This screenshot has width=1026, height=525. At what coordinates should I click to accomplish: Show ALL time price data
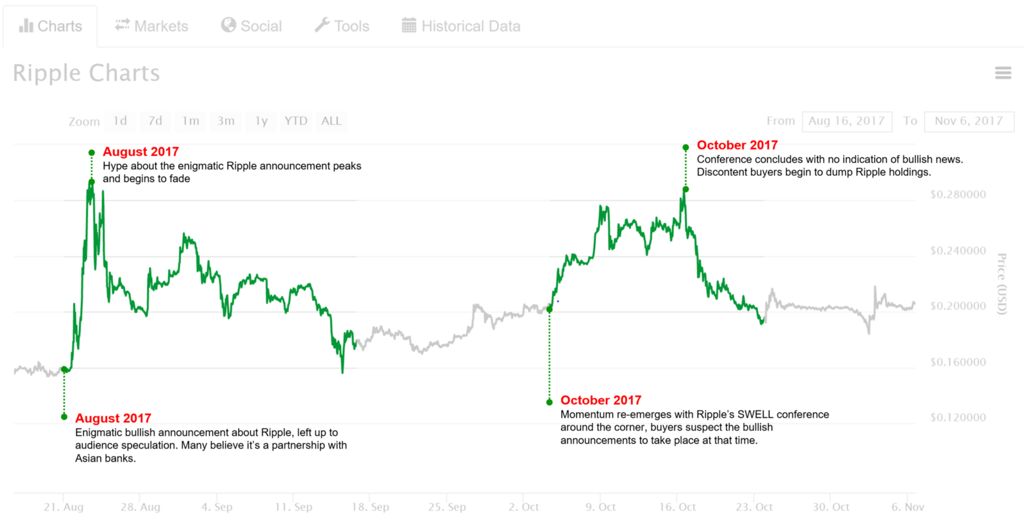pos(331,121)
